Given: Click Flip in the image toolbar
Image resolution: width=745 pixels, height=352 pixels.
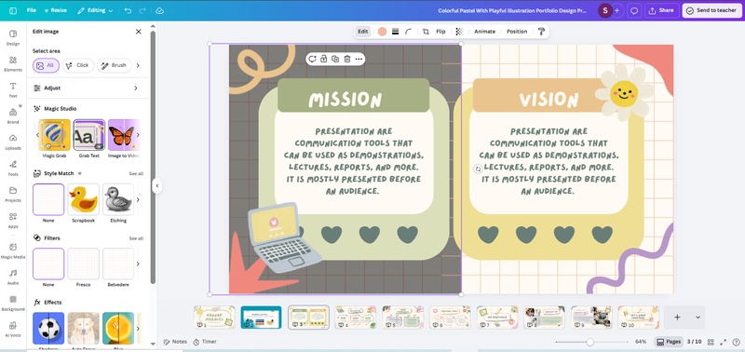Looking at the screenshot, I should [440, 32].
